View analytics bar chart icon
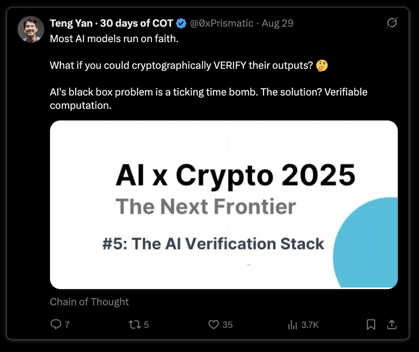Viewport: 419px width, 352px height. pos(292,324)
